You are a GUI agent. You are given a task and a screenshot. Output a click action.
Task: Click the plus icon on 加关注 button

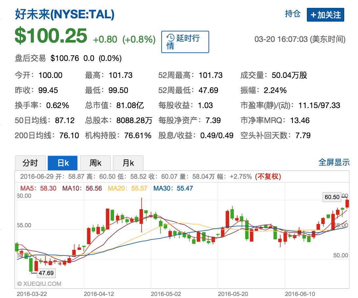pos(313,15)
